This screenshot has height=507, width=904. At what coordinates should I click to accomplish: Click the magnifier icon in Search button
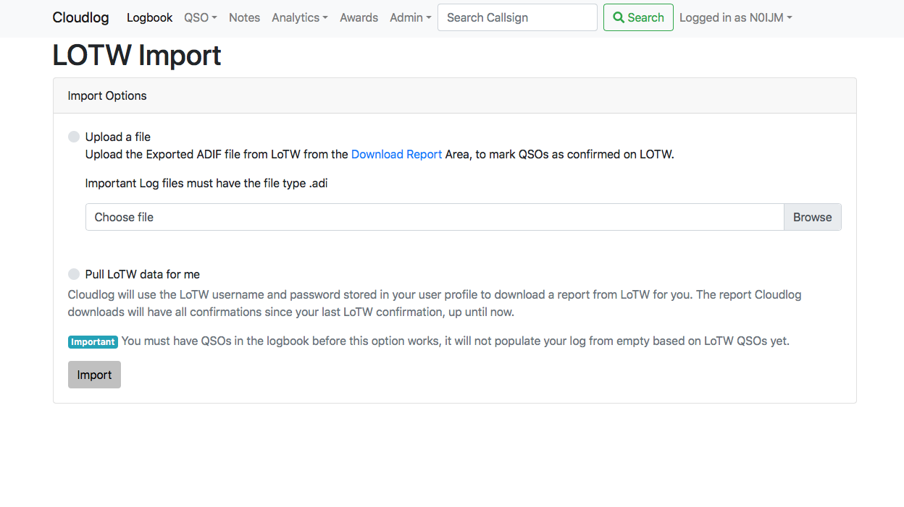pyautogui.click(x=619, y=17)
